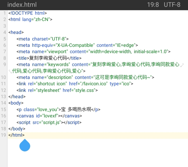Viewport: 188px width, 167px height.
Task: Click the description meta name attribute
Action: tap(53, 77)
